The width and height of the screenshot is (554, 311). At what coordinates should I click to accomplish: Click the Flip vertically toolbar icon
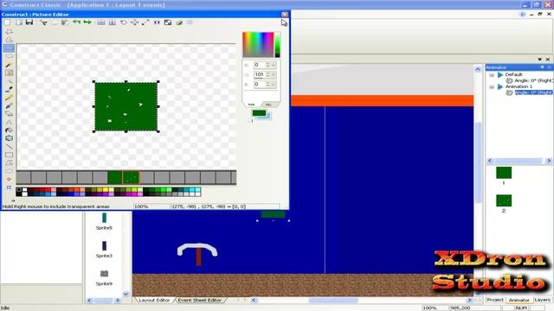[112, 22]
